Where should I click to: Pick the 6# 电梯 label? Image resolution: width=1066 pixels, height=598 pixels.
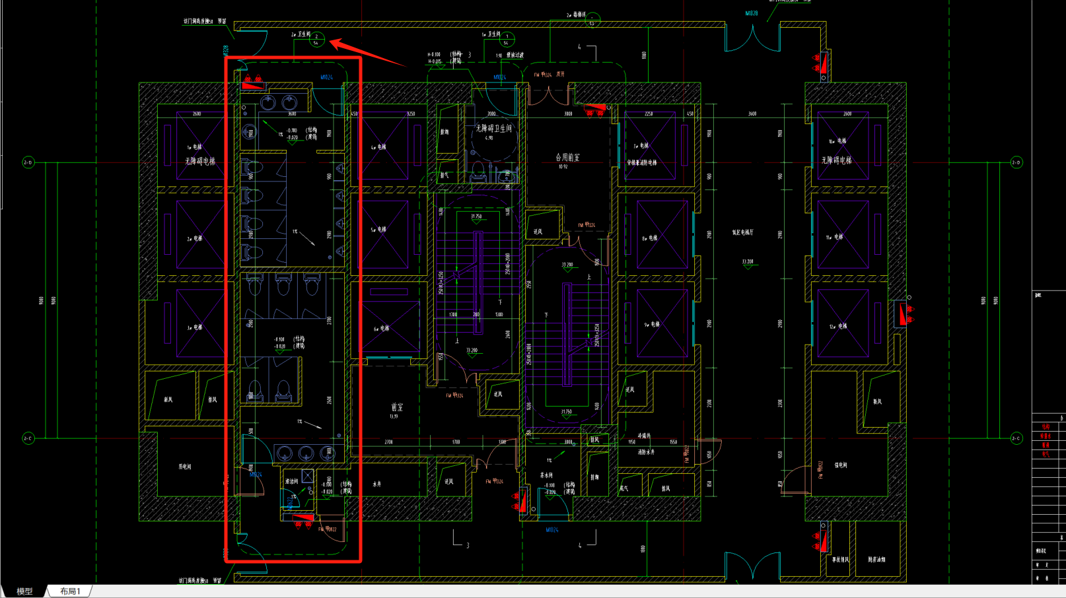point(381,329)
